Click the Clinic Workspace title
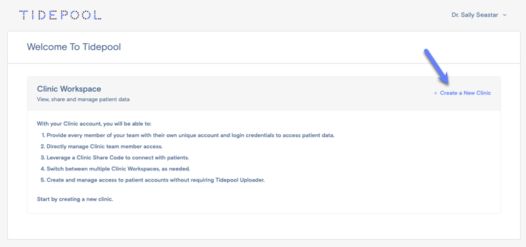 coord(69,89)
